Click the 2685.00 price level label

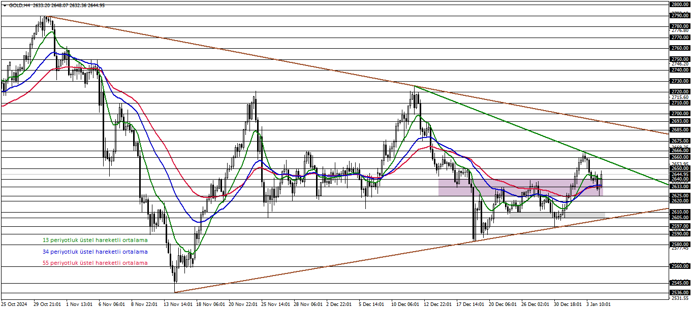tap(680, 130)
